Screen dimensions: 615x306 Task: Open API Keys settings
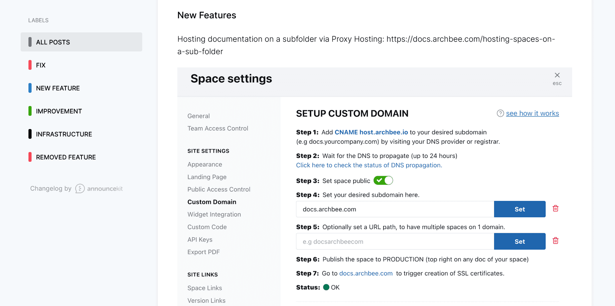(x=200, y=240)
